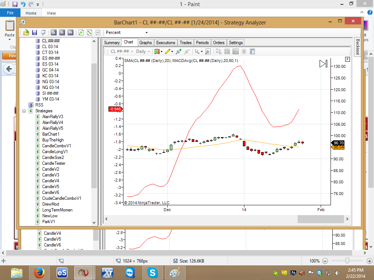Click the Paint zoom slider handle
This screenshot has width=374, height=280.
(347, 261)
